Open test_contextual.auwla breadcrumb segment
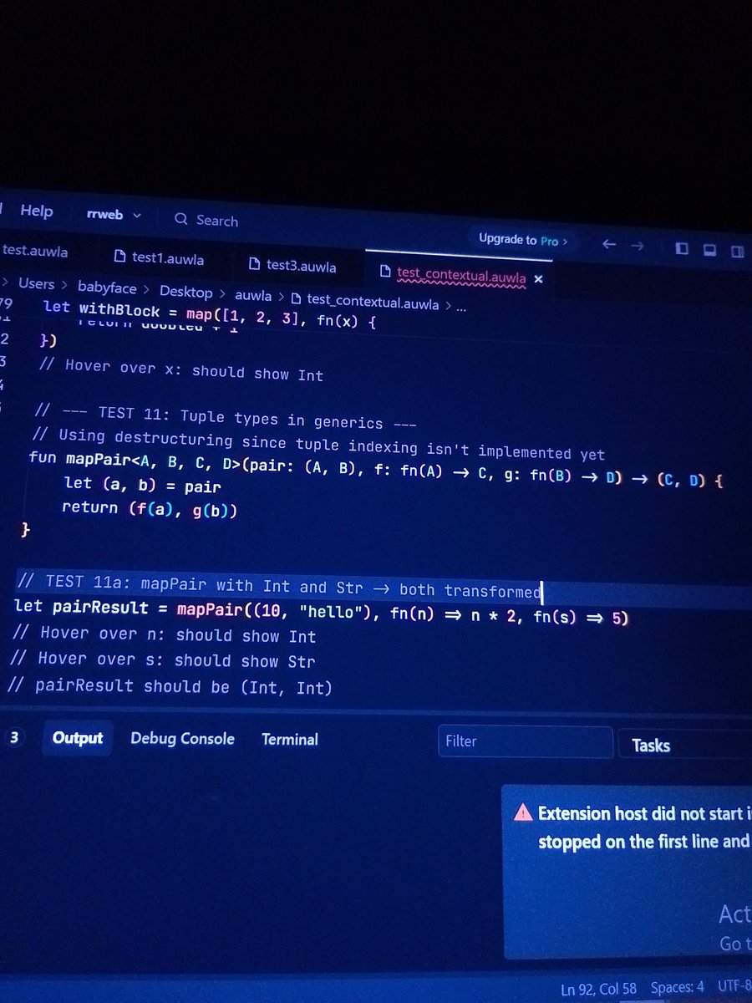Image resolution: width=752 pixels, height=1003 pixels. 373,303
